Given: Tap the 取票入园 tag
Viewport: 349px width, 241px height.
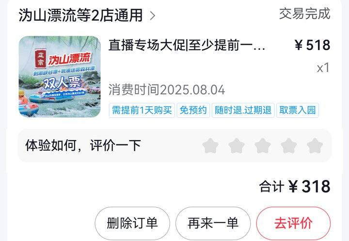Looking at the screenshot, I should (298, 110).
